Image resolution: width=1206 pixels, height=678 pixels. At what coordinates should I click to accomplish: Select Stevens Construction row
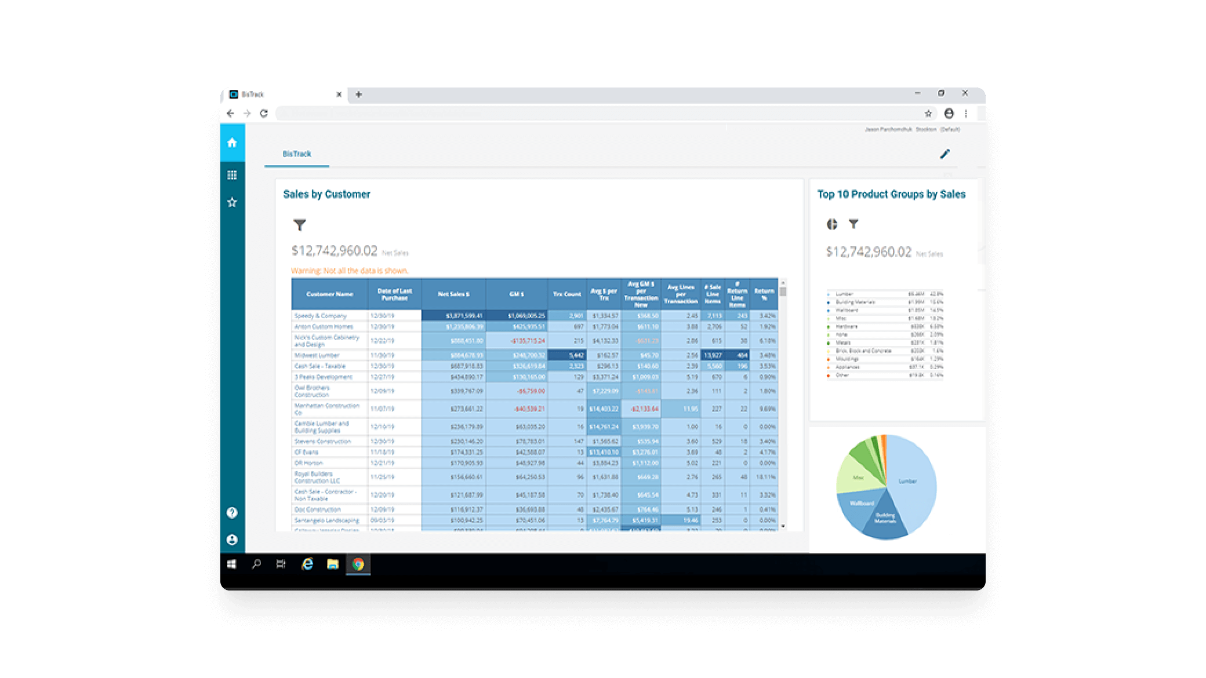pyautogui.click(x=534, y=442)
